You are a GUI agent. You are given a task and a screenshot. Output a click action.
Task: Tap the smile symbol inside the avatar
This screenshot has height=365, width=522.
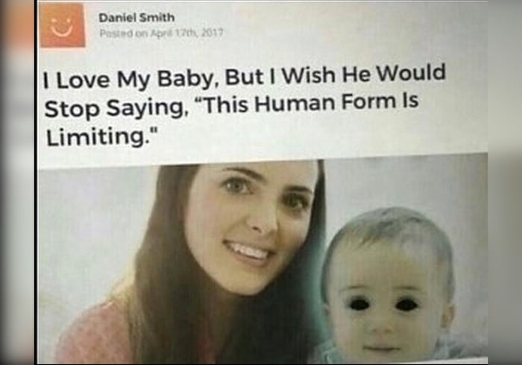62,27
